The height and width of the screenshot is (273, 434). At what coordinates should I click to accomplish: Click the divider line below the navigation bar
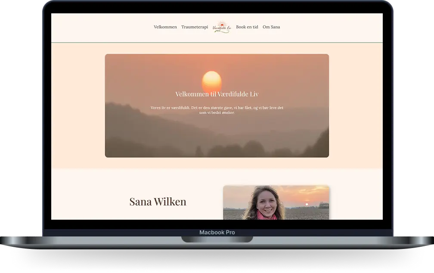pos(217,43)
